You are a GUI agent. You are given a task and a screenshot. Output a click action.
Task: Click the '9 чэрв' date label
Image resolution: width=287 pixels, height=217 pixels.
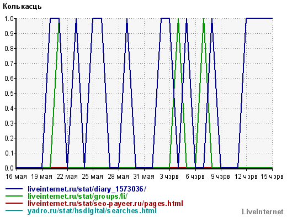[220, 177]
